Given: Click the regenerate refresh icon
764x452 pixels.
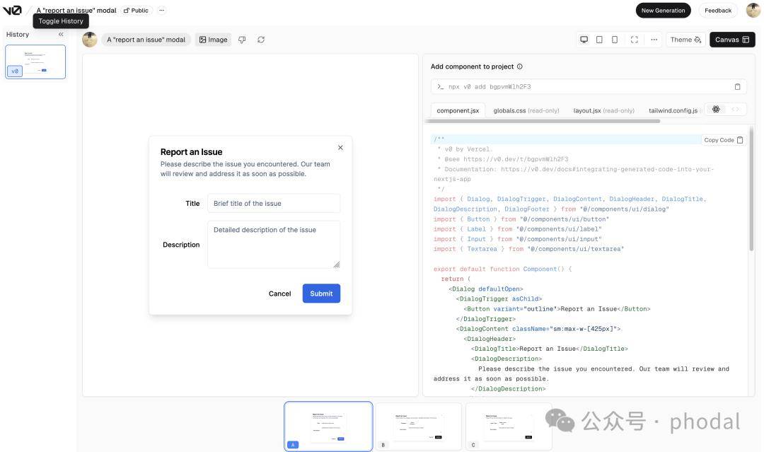Looking at the screenshot, I should [x=261, y=40].
